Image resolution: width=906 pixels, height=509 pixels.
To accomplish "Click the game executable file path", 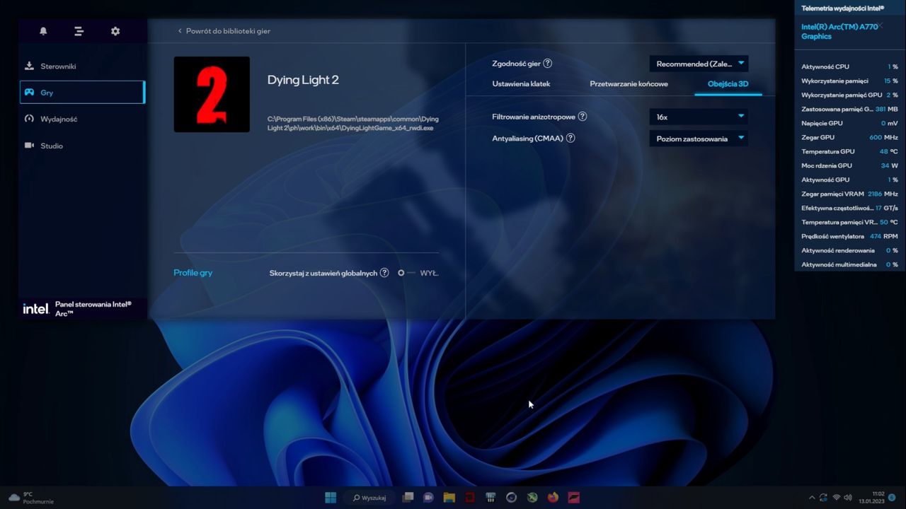I will [x=353, y=124].
